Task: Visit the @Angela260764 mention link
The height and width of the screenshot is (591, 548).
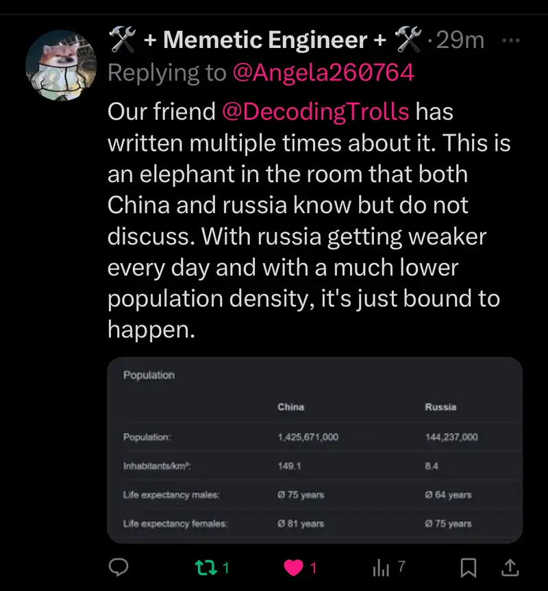Action: tap(323, 73)
